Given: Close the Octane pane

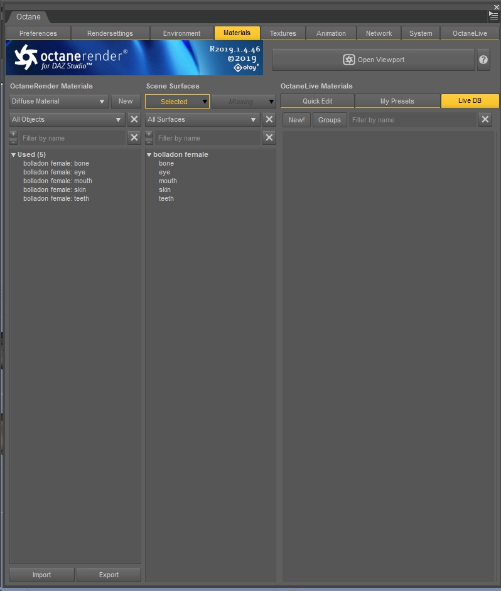Looking at the screenshot, I should click(497, 7).
